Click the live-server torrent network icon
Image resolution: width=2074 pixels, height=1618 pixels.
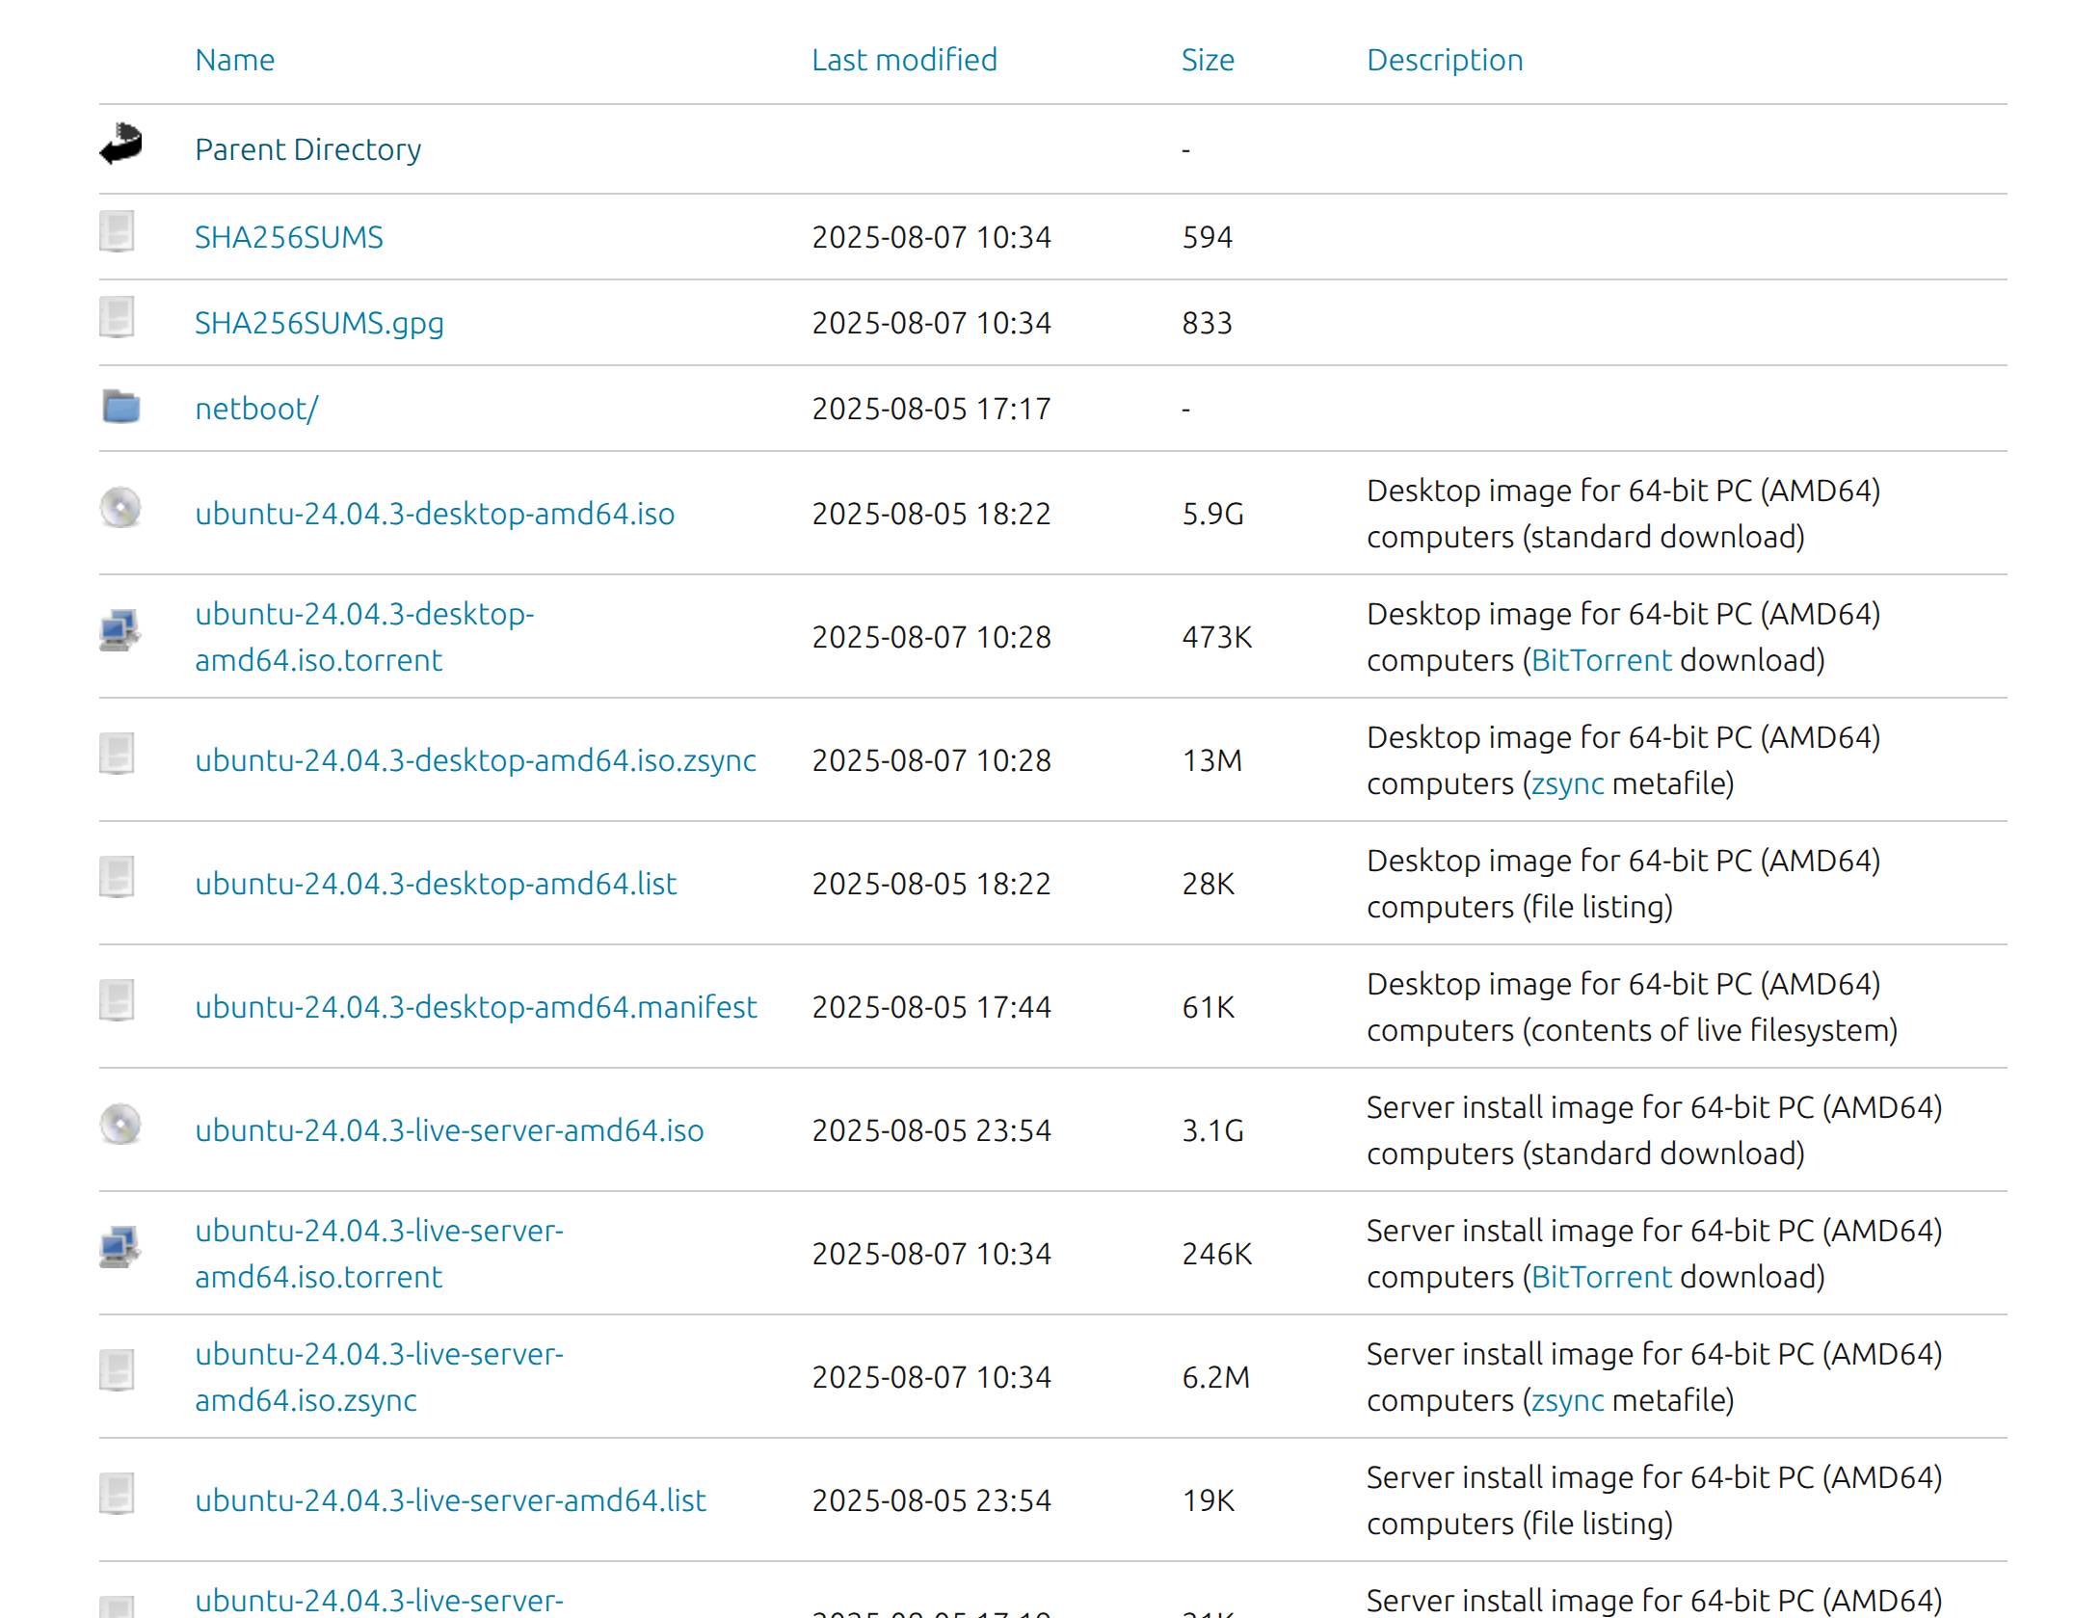120,1248
